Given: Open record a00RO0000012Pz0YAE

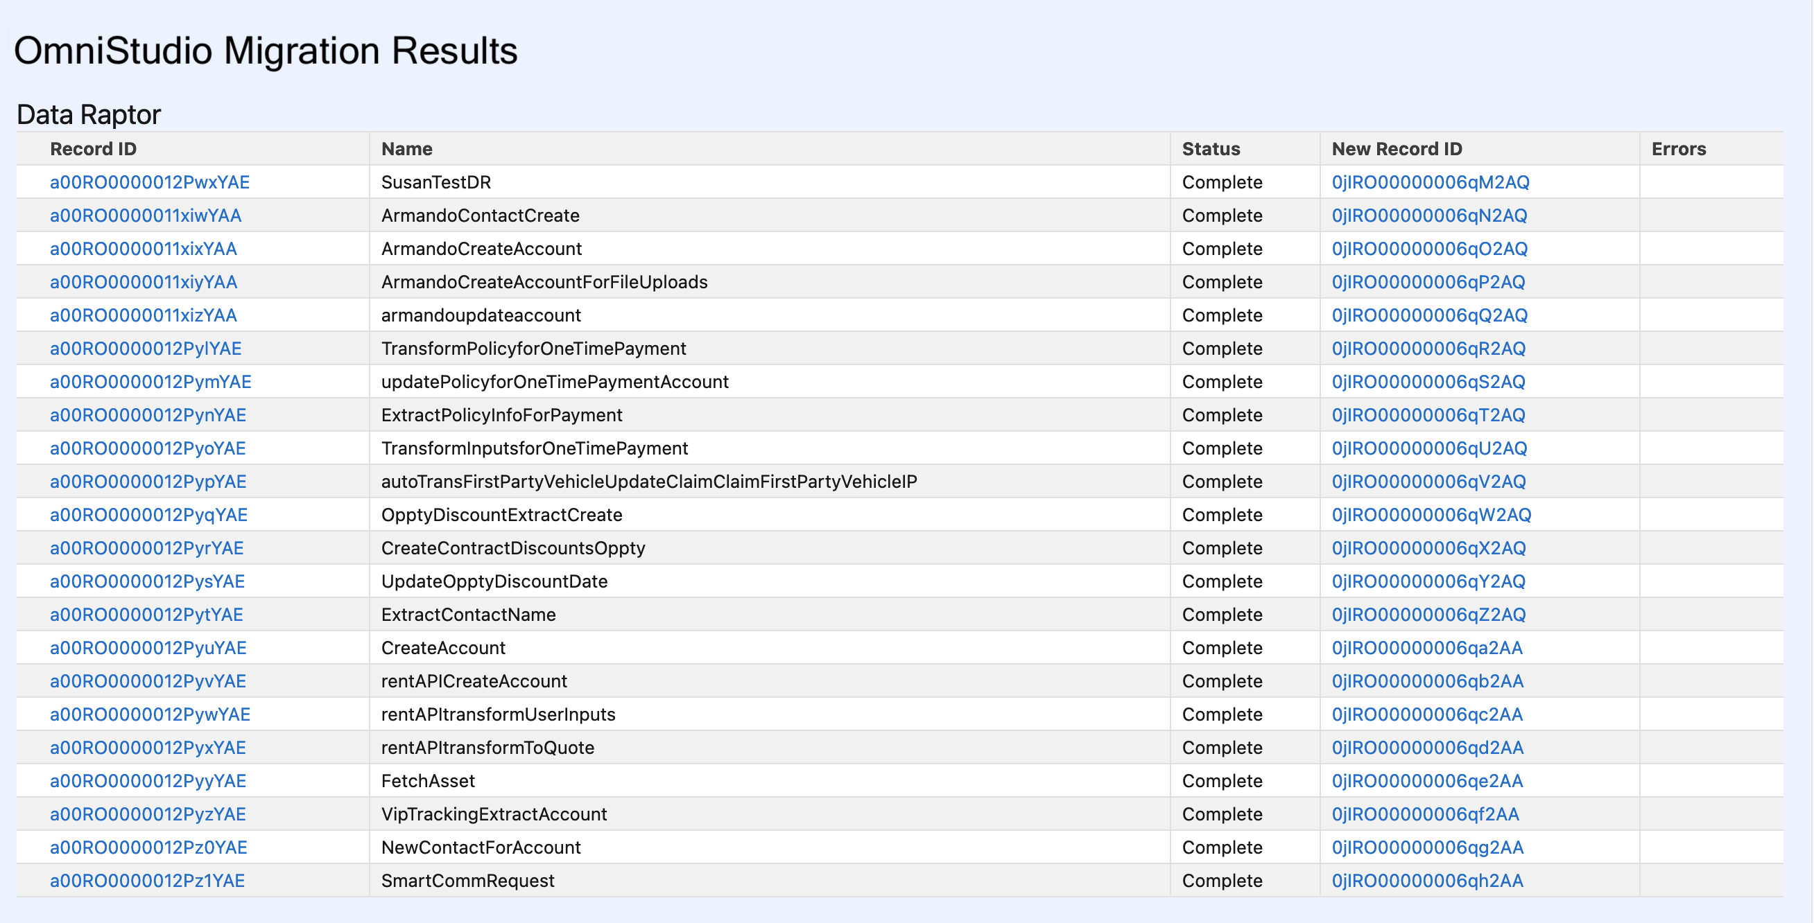Looking at the screenshot, I should (148, 847).
